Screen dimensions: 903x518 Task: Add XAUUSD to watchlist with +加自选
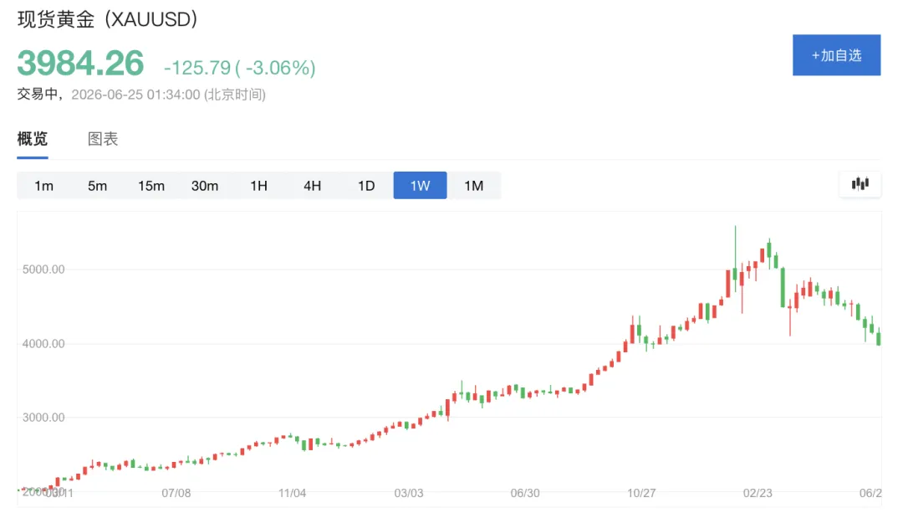point(836,54)
